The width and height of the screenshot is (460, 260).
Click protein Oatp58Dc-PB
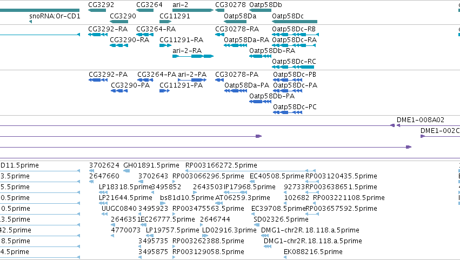coord(288,80)
